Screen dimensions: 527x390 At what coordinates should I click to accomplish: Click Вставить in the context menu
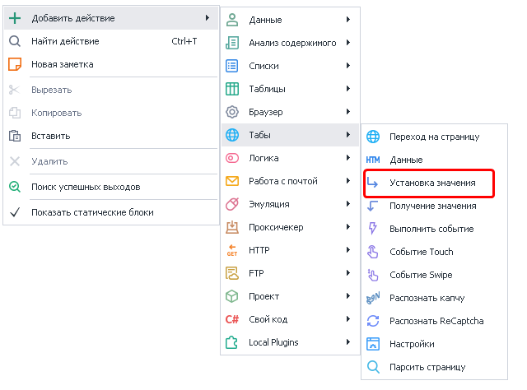click(50, 136)
